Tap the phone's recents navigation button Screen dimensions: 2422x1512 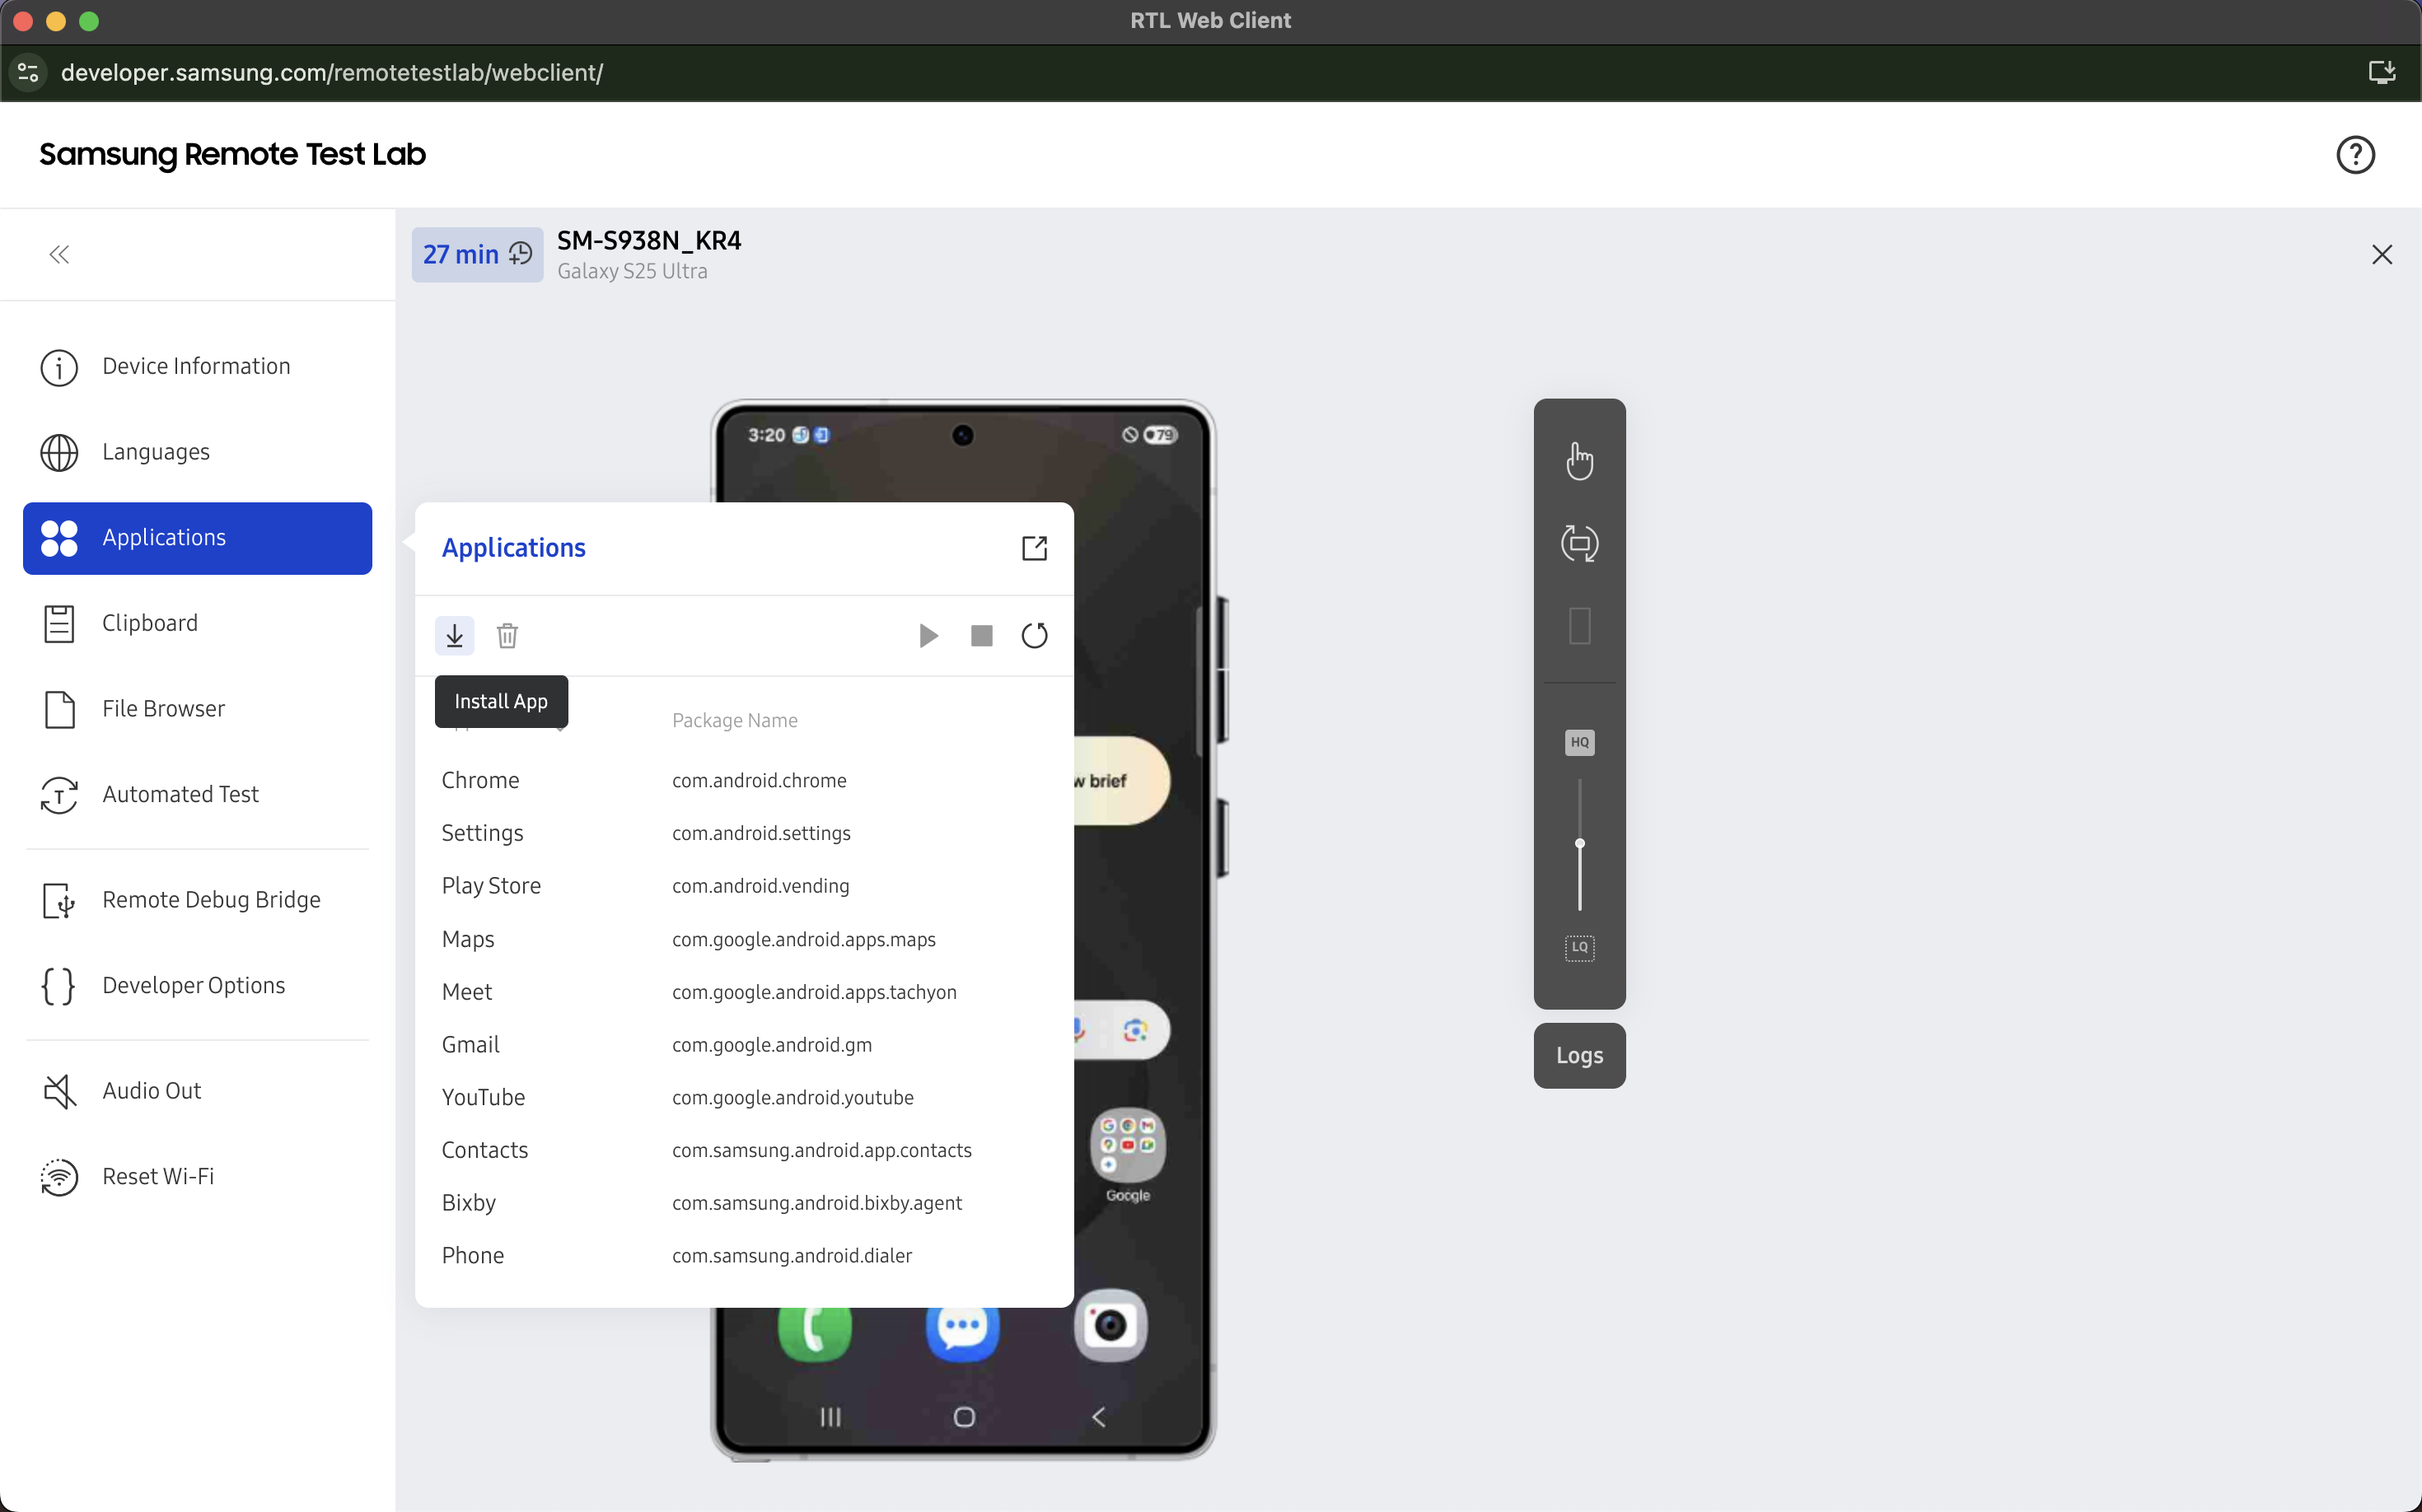(x=830, y=1417)
